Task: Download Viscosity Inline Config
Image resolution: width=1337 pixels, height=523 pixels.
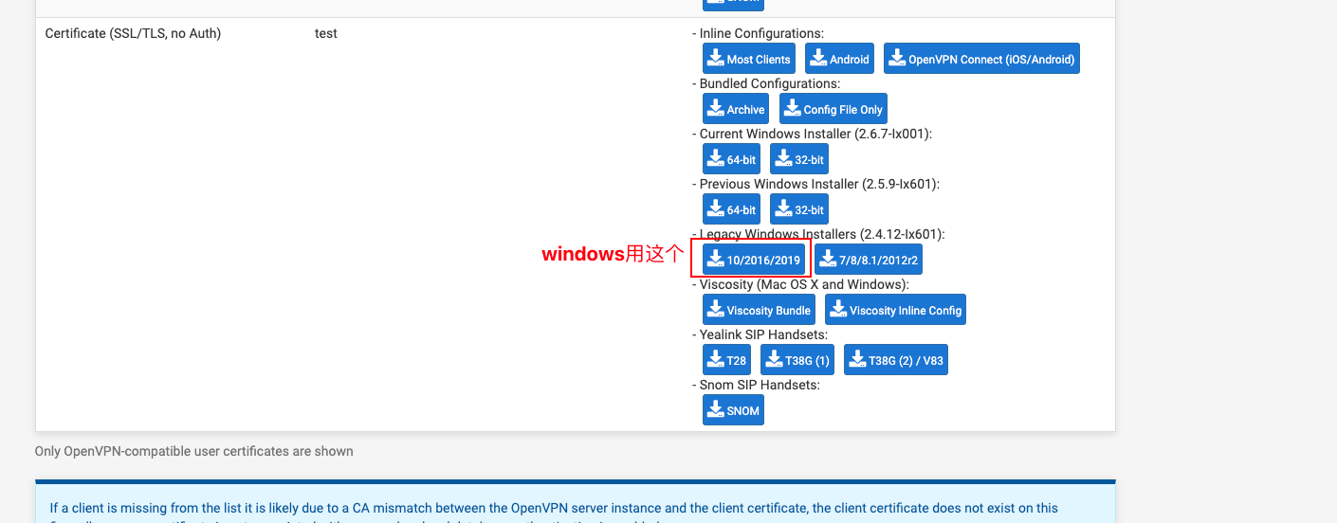Action: [x=895, y=310]
